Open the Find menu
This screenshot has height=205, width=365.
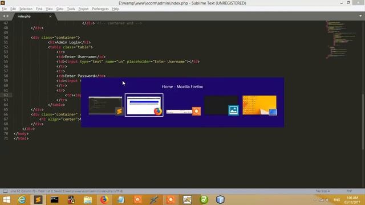(39, 9)
